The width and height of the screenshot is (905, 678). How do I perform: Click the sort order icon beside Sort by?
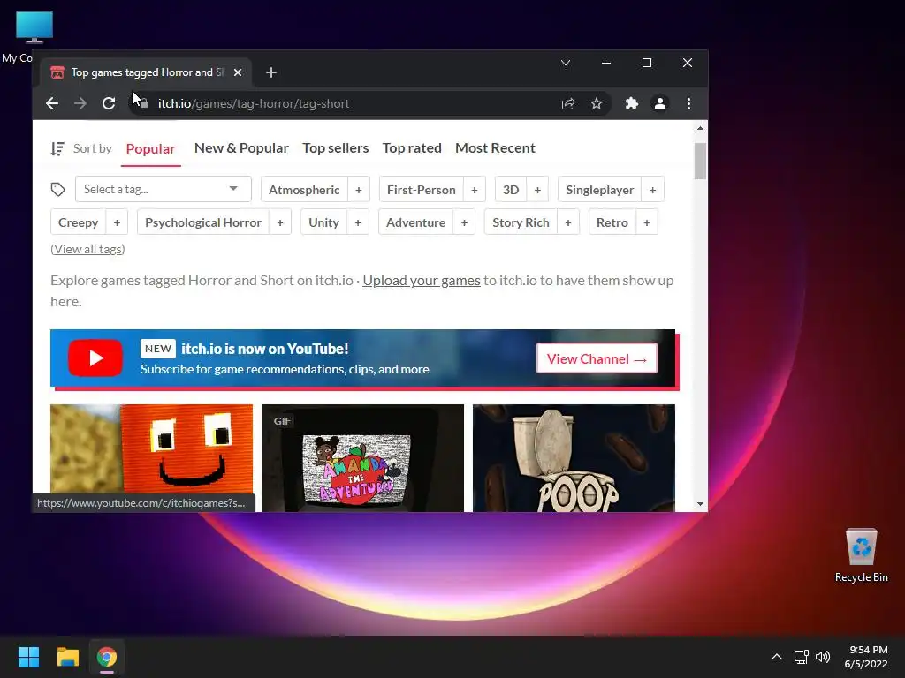click(57, 148)
